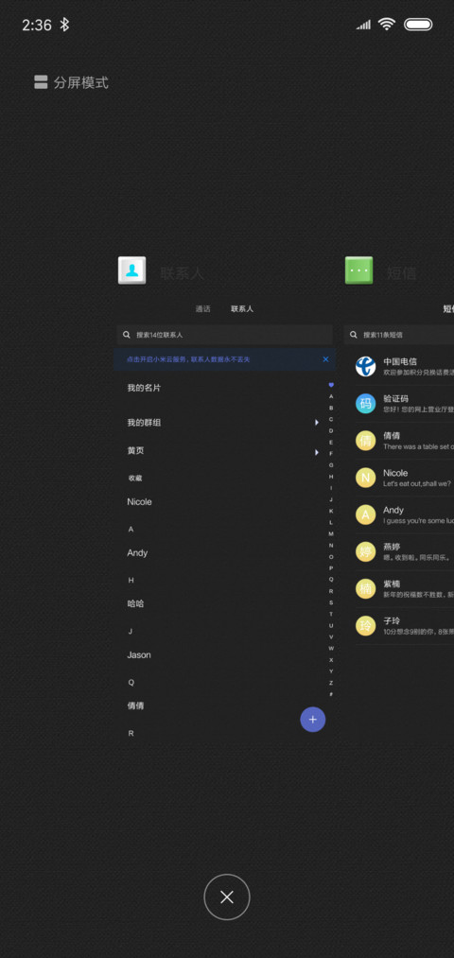Open 燕婷 message thread
The width and height of the screenshot is (454, 958).
pos(405,551)
